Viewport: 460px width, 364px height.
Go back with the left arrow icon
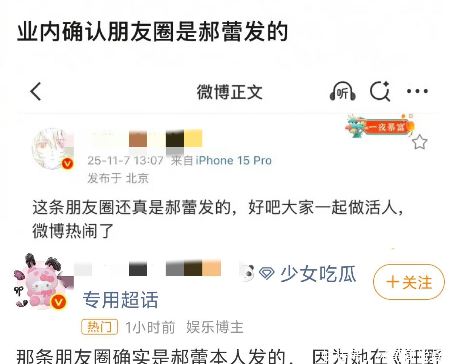click(x=36, y=91)
